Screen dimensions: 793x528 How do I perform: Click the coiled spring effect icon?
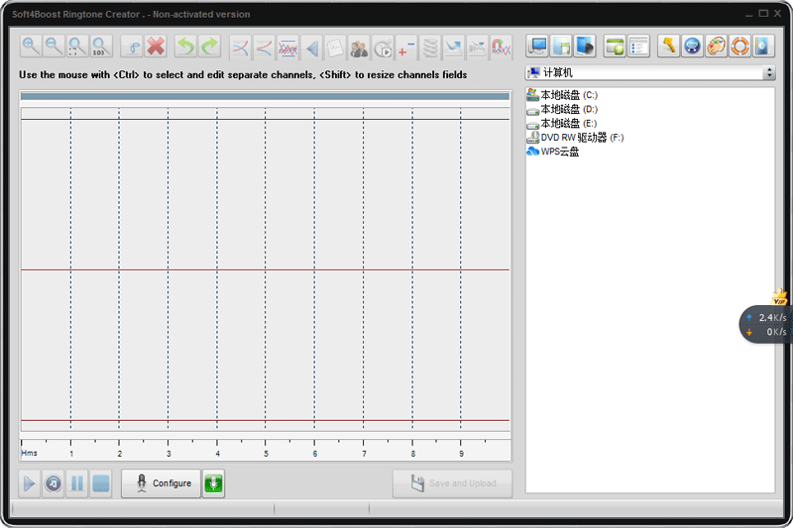point(430,48)
